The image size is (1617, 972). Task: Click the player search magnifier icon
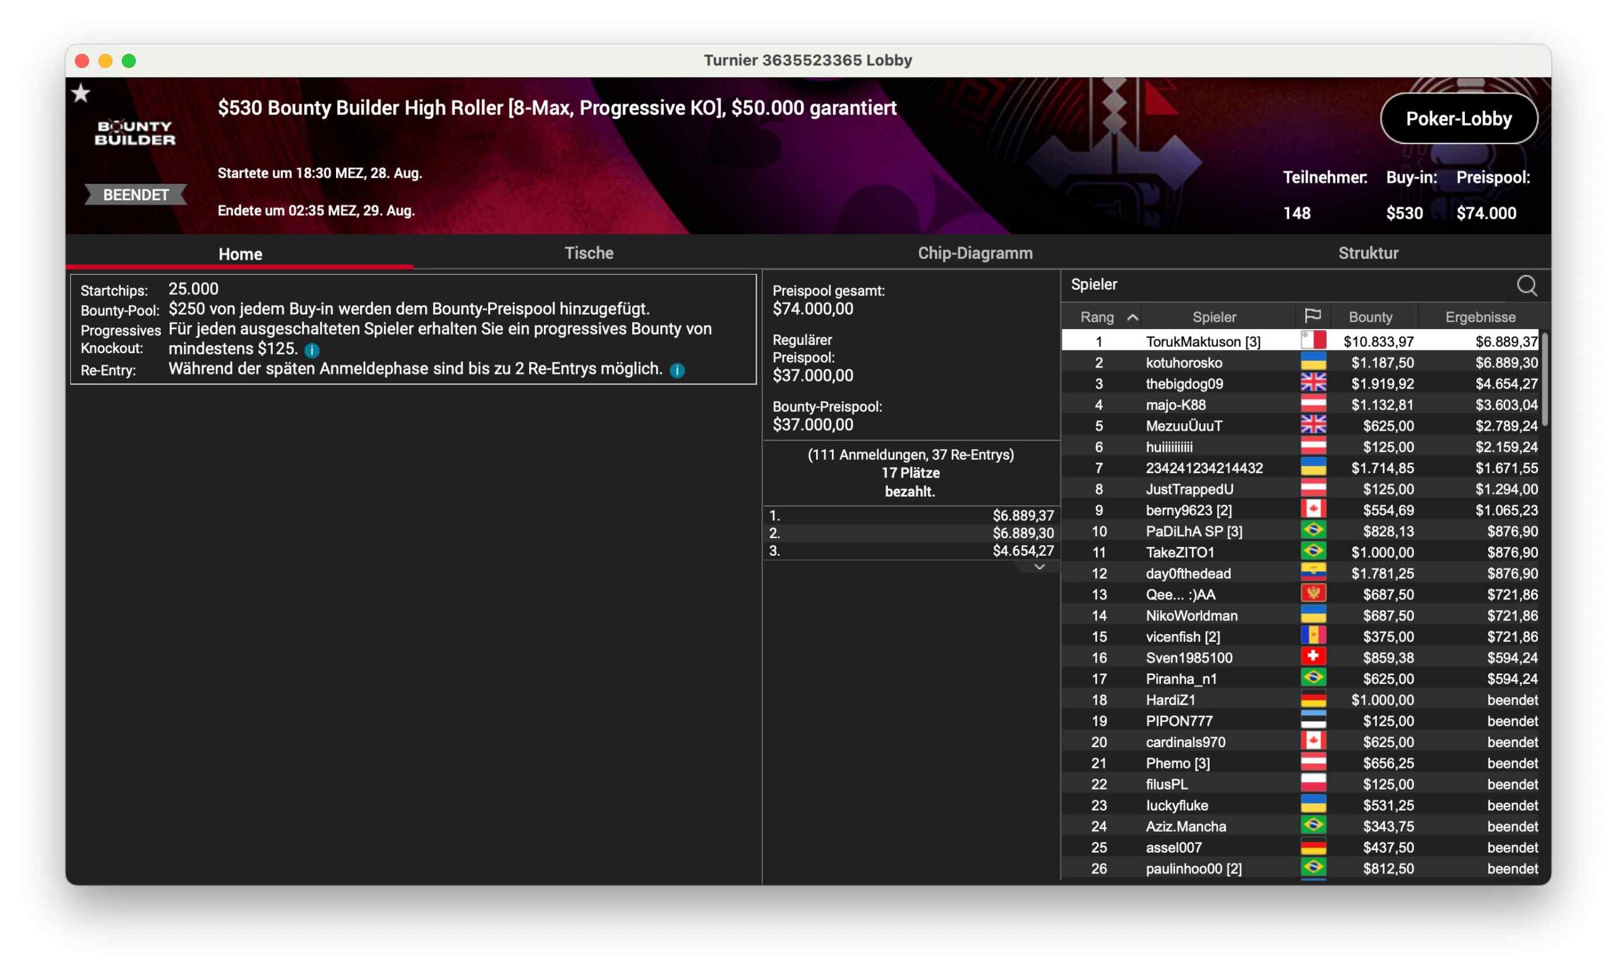(x=1525, y=285)
